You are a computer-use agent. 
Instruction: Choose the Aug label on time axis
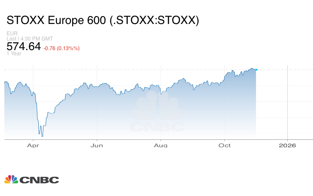[161, 145]
